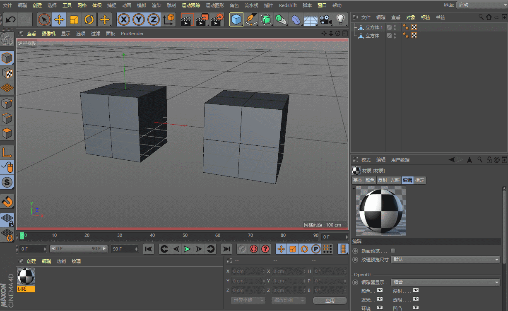
Task: Open render settings with gear clapperboard icon
Action: (x=217, y=19)
